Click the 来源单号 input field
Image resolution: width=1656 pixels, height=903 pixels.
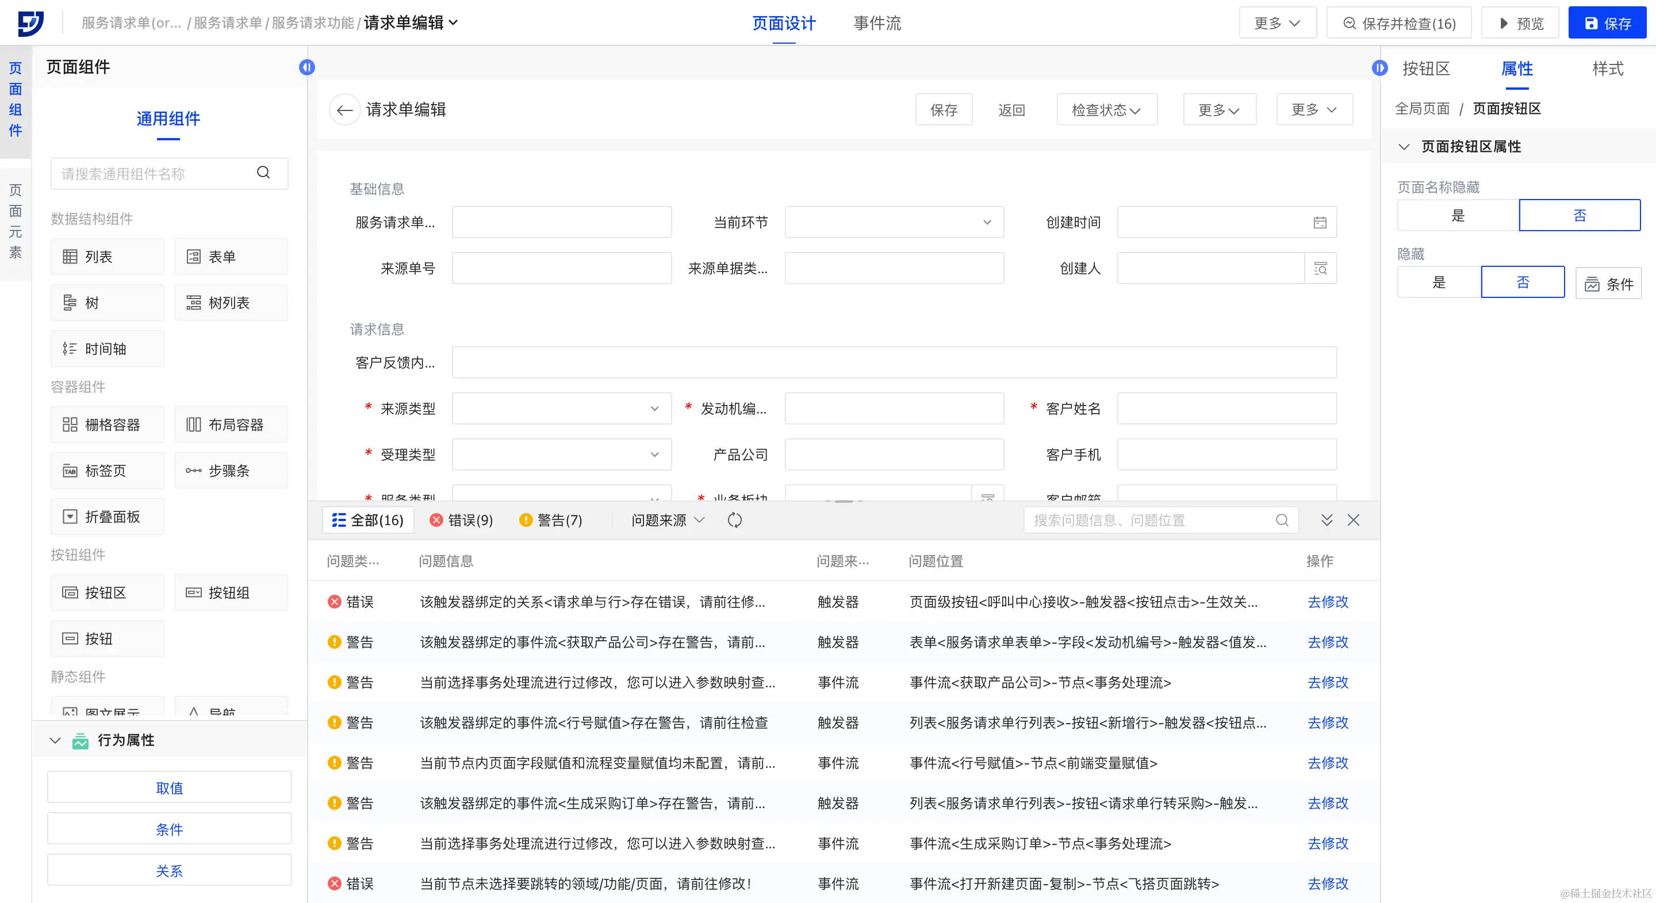pyautogui.click(x=561, y=269)
